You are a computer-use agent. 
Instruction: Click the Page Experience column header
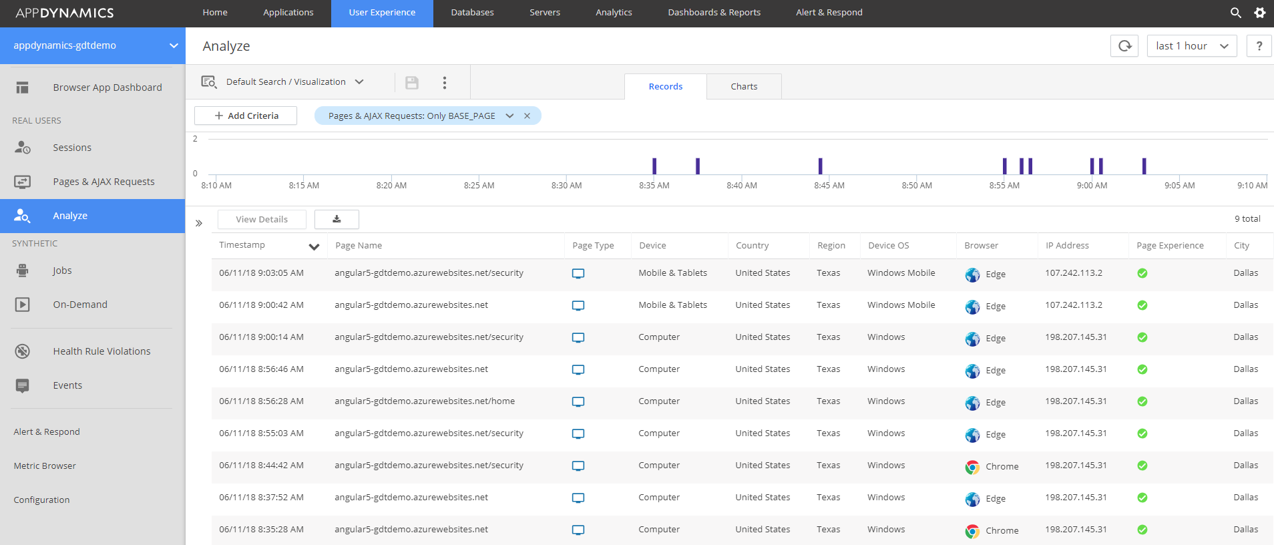[x=1170, y=246]
